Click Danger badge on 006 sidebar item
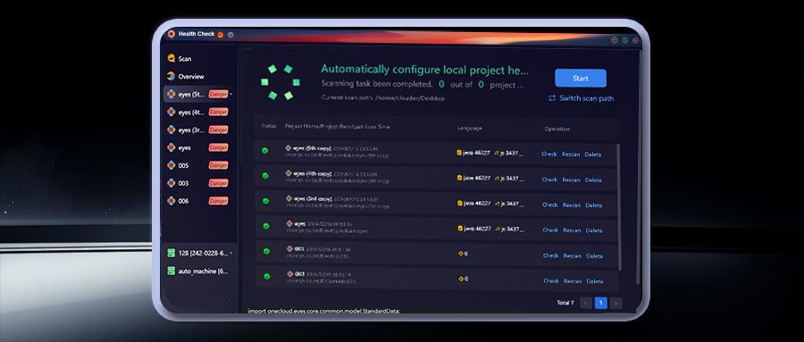This screenshot has width=804, height=342. click(218, 201)
